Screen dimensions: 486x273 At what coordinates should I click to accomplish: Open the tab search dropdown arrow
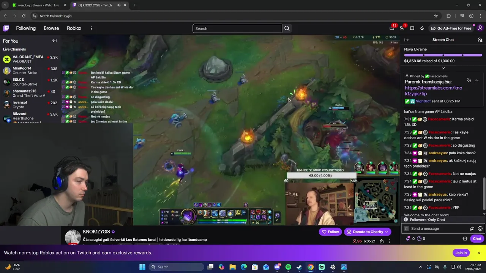tap(5, 5)
